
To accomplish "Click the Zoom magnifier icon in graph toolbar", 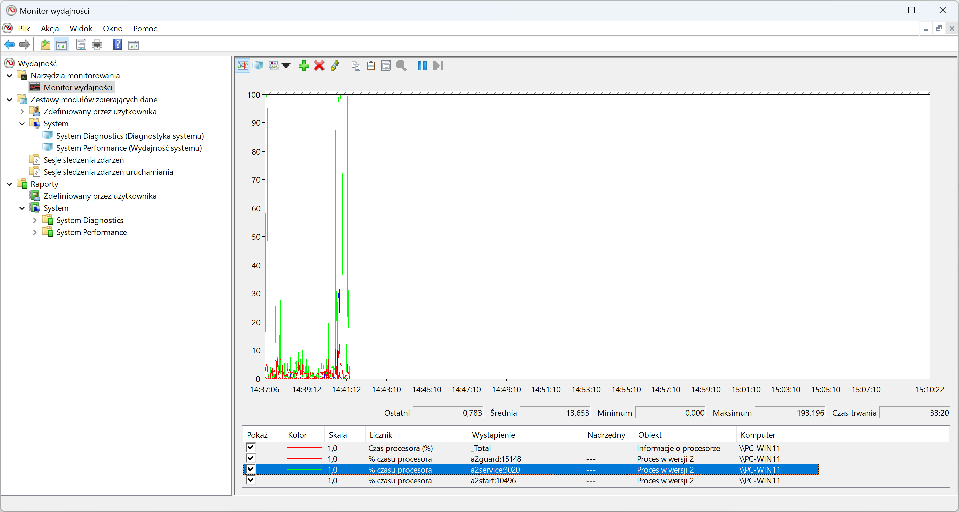I will [x=401, y=66].
